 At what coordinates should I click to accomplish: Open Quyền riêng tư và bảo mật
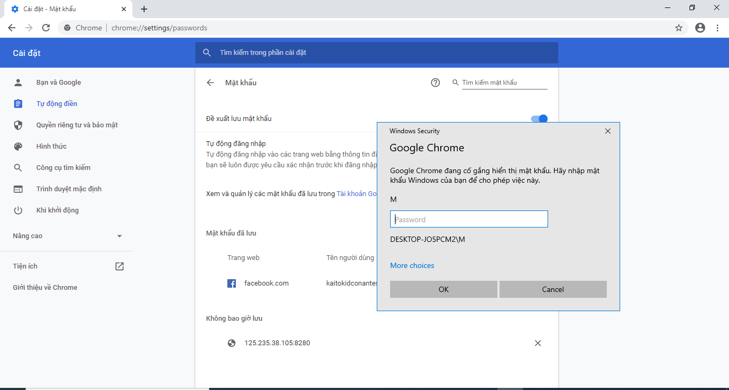pos(77,125)
